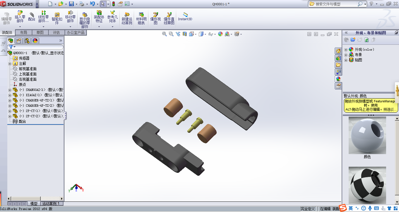The height and width of the screenshot is (212, 399).
Task: Click the zoom to fit magnifier icon
Action: click(x=165, y=34)
